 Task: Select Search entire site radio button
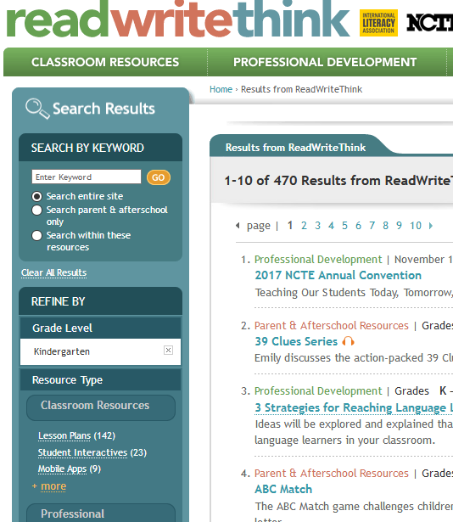37,196
